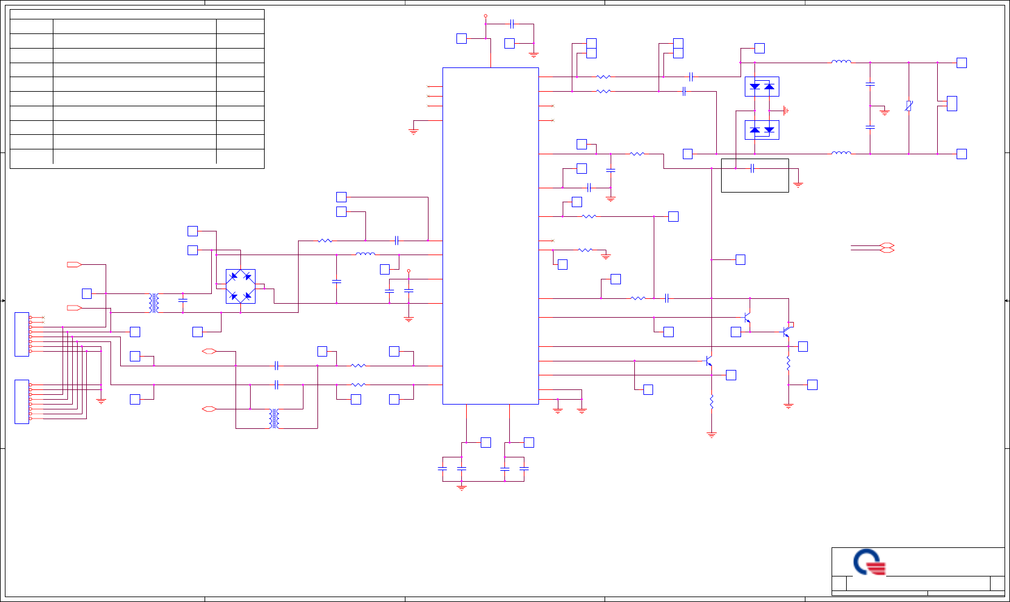Click the ground symbol under the four bottom capacitors
Image resolution: width=1010 pixels, height=602 pixels.
[461, 487]
